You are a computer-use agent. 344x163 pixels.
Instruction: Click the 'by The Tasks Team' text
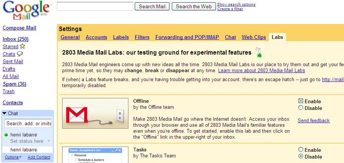tap(155, 156)
